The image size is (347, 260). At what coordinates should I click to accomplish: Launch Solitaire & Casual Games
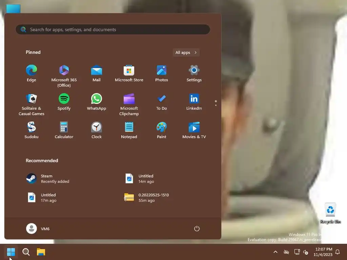pos(32,105)
